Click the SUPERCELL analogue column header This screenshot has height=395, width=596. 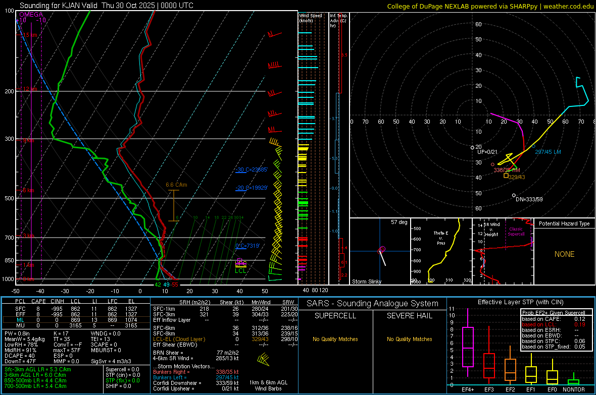pyautogui.click(x=335, y=316)
